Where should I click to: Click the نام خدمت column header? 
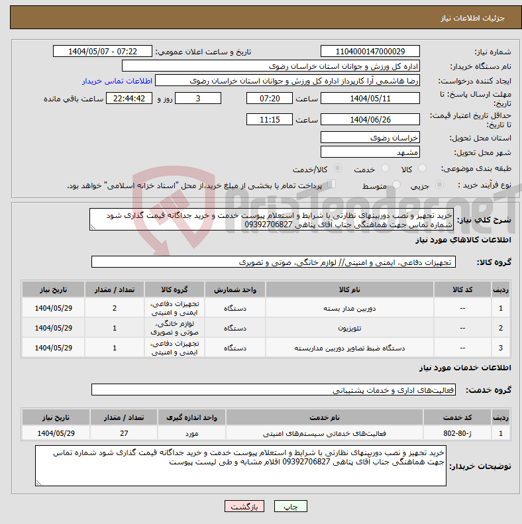(x=325, y=417)
